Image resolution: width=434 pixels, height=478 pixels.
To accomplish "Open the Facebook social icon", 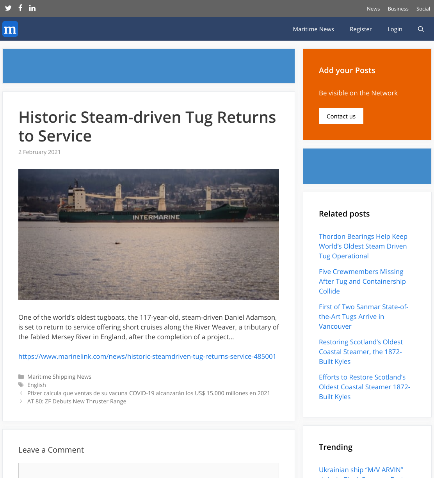I will coord(20,8).
